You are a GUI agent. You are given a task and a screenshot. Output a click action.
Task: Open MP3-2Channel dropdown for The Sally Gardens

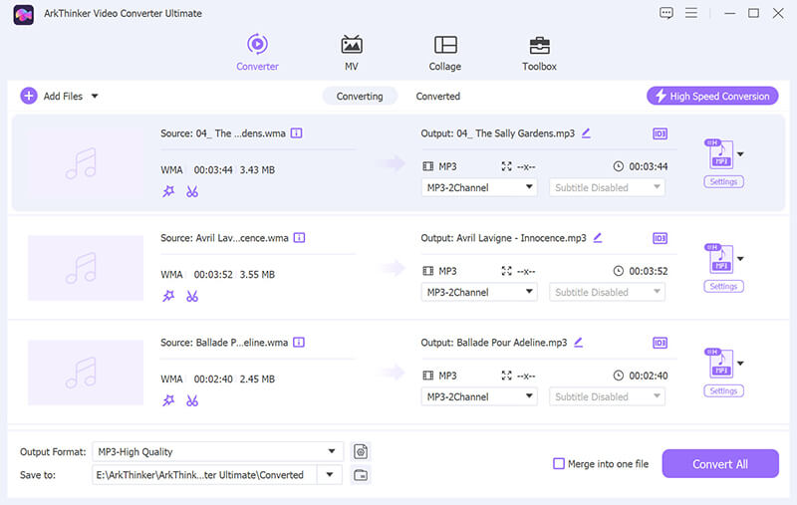pos(479,187)
